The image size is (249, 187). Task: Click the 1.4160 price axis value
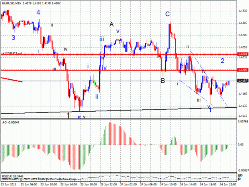click(x=243, y=94)
